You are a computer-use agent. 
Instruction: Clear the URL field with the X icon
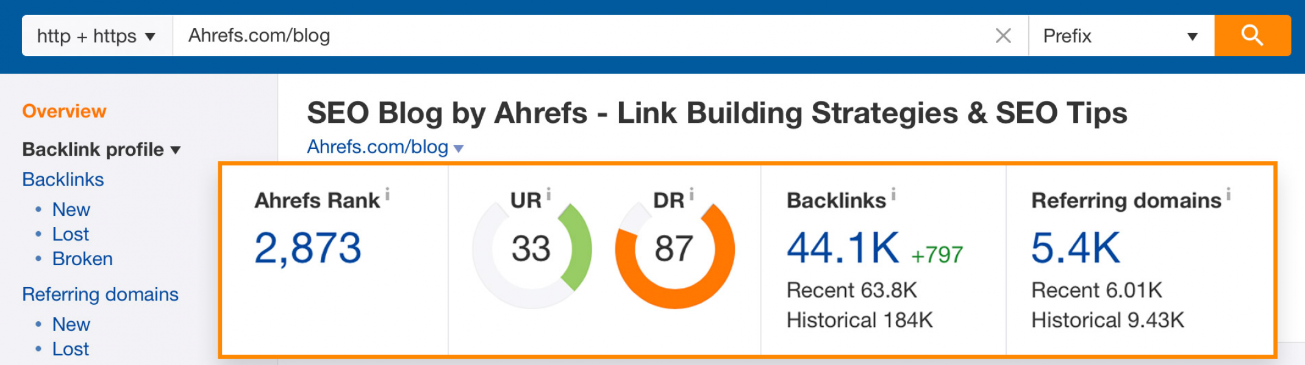(1003, 36)
